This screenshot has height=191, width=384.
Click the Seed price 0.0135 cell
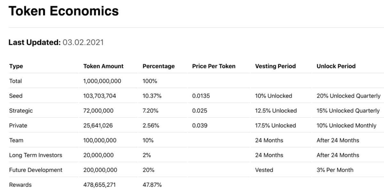[x=201, y=96]
